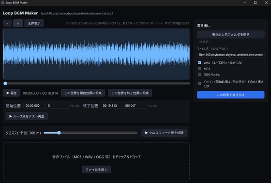Image resolution: width=271 pixels, height=183 pixels.
Task: Click the time readout 00:00.000 / 00:19.814
Action: (41, 93)
